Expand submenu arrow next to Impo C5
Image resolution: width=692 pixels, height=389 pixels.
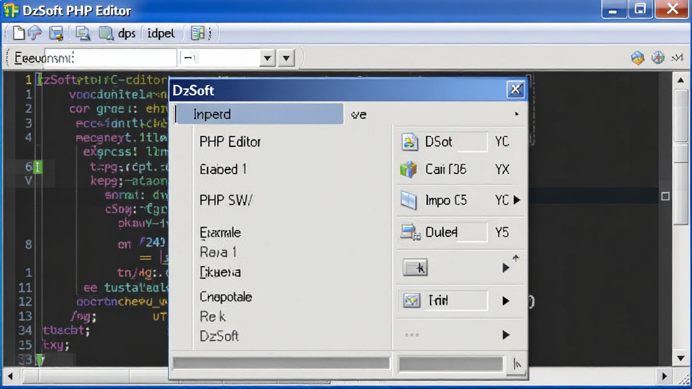[x=517, y=200]
